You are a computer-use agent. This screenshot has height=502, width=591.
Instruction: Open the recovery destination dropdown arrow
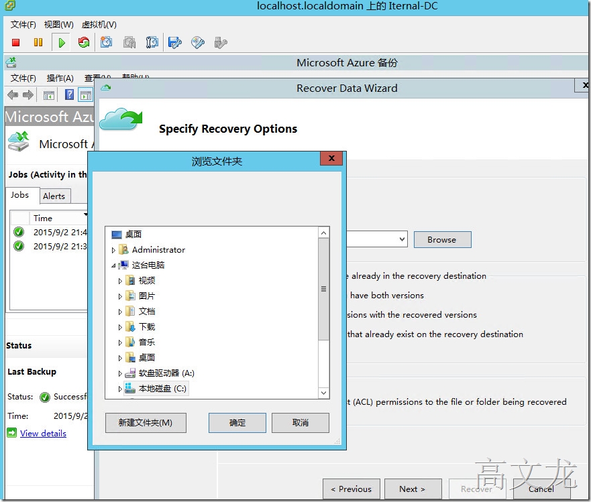[x=402, y=239]
